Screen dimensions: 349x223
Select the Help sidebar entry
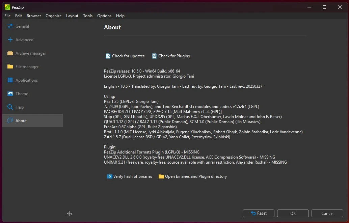click(32, 107)
